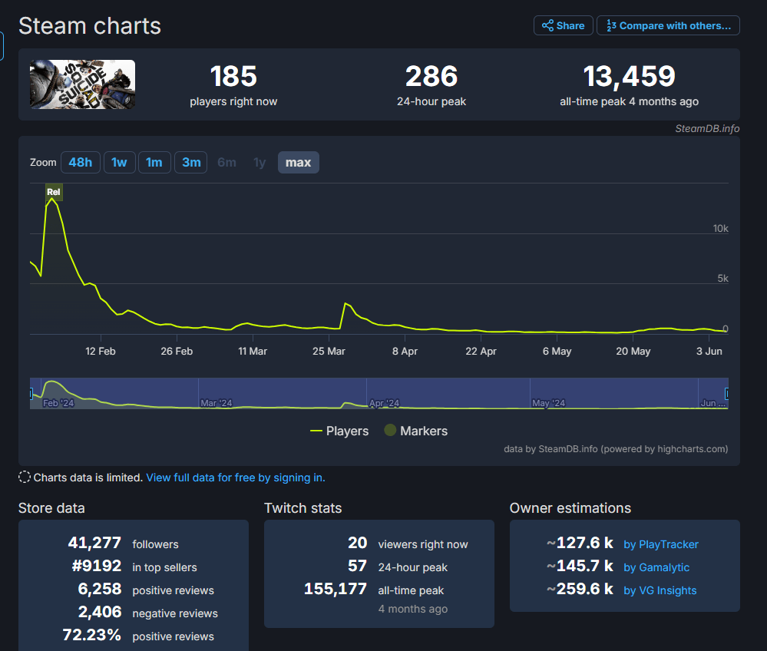Click the Suicide Squad game thumbnail
The image size is (767, 651).
(83, 84)
